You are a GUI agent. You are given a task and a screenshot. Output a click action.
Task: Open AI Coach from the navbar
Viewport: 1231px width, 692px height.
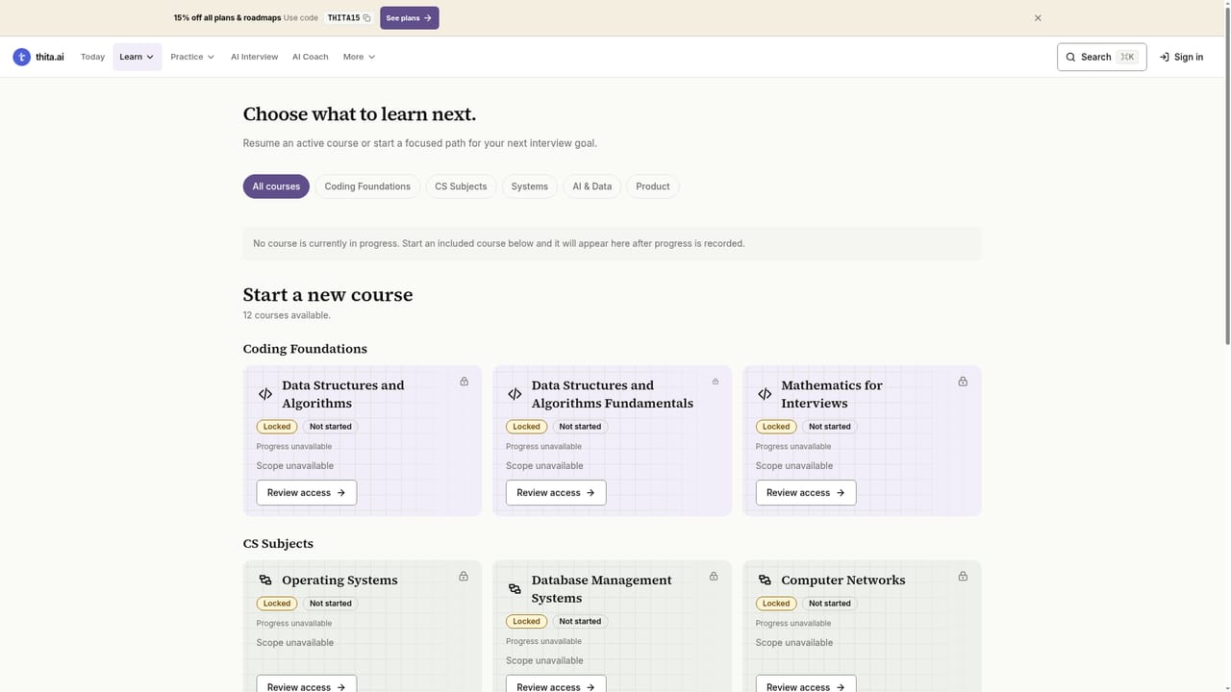(x=310, y=57)
